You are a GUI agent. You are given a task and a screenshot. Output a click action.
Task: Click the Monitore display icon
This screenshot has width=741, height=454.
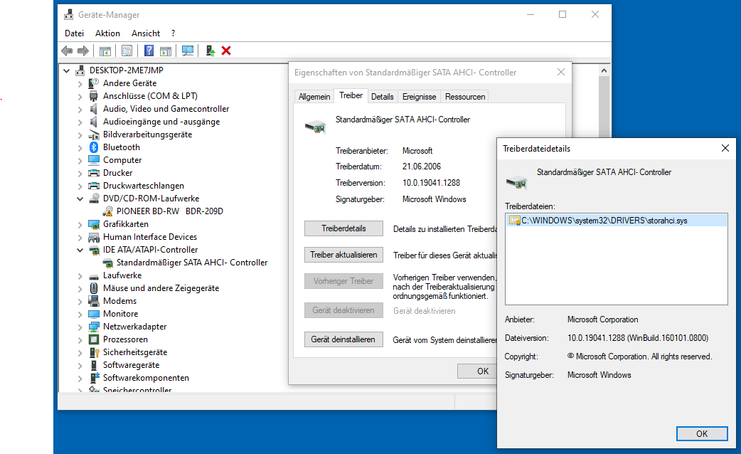click(x=94, y=314)
